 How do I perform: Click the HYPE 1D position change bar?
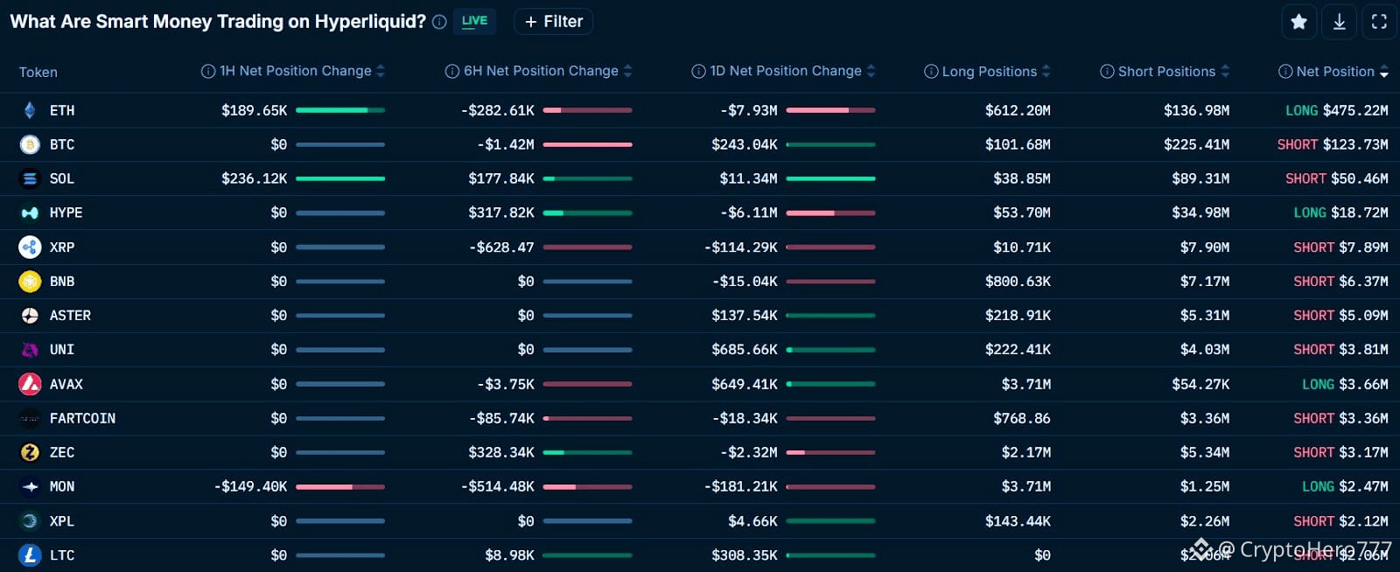pos(830,213)
